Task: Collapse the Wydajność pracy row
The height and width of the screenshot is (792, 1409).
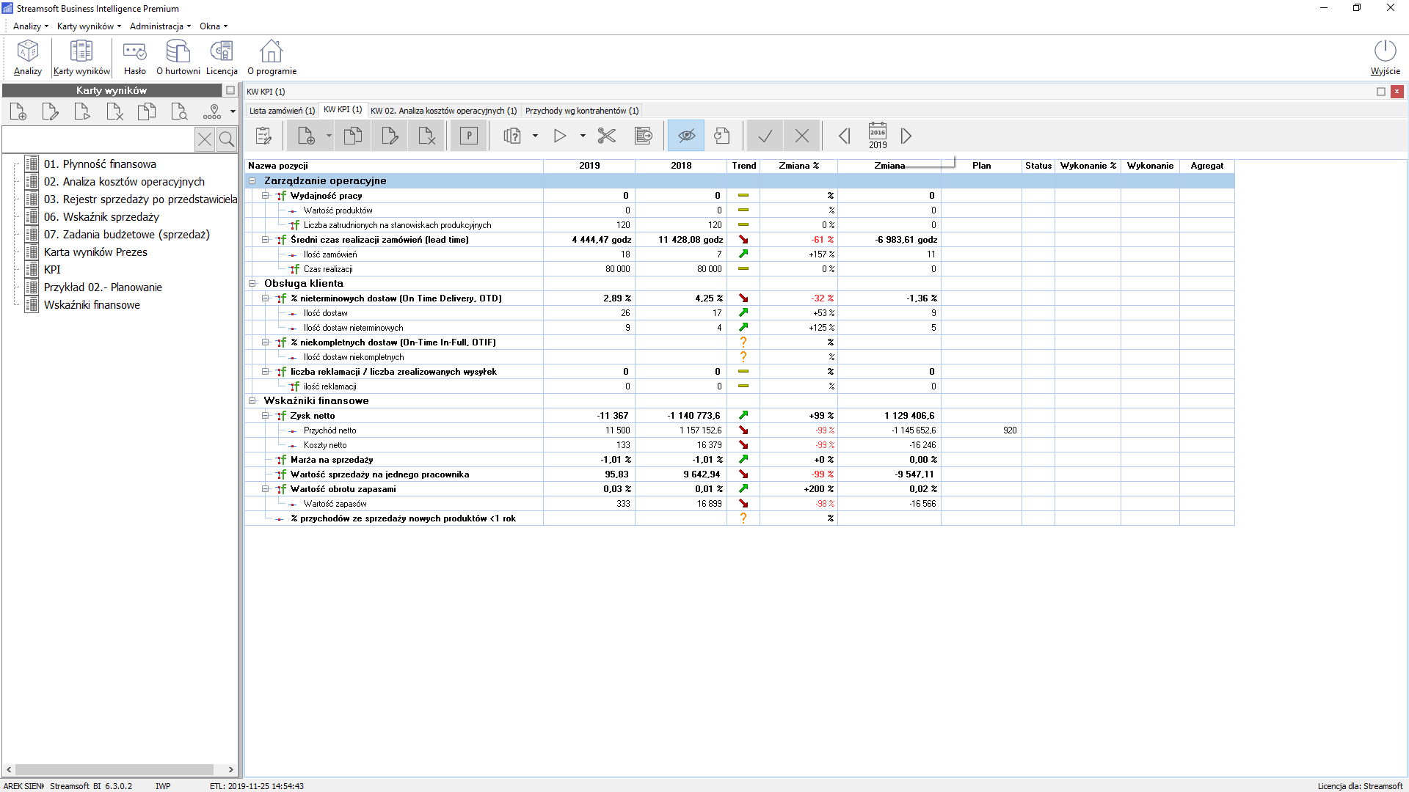Action: pos(266,195)
